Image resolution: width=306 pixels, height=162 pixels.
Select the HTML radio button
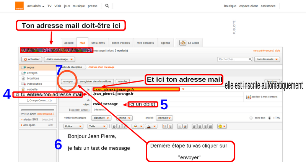point(270,118)
